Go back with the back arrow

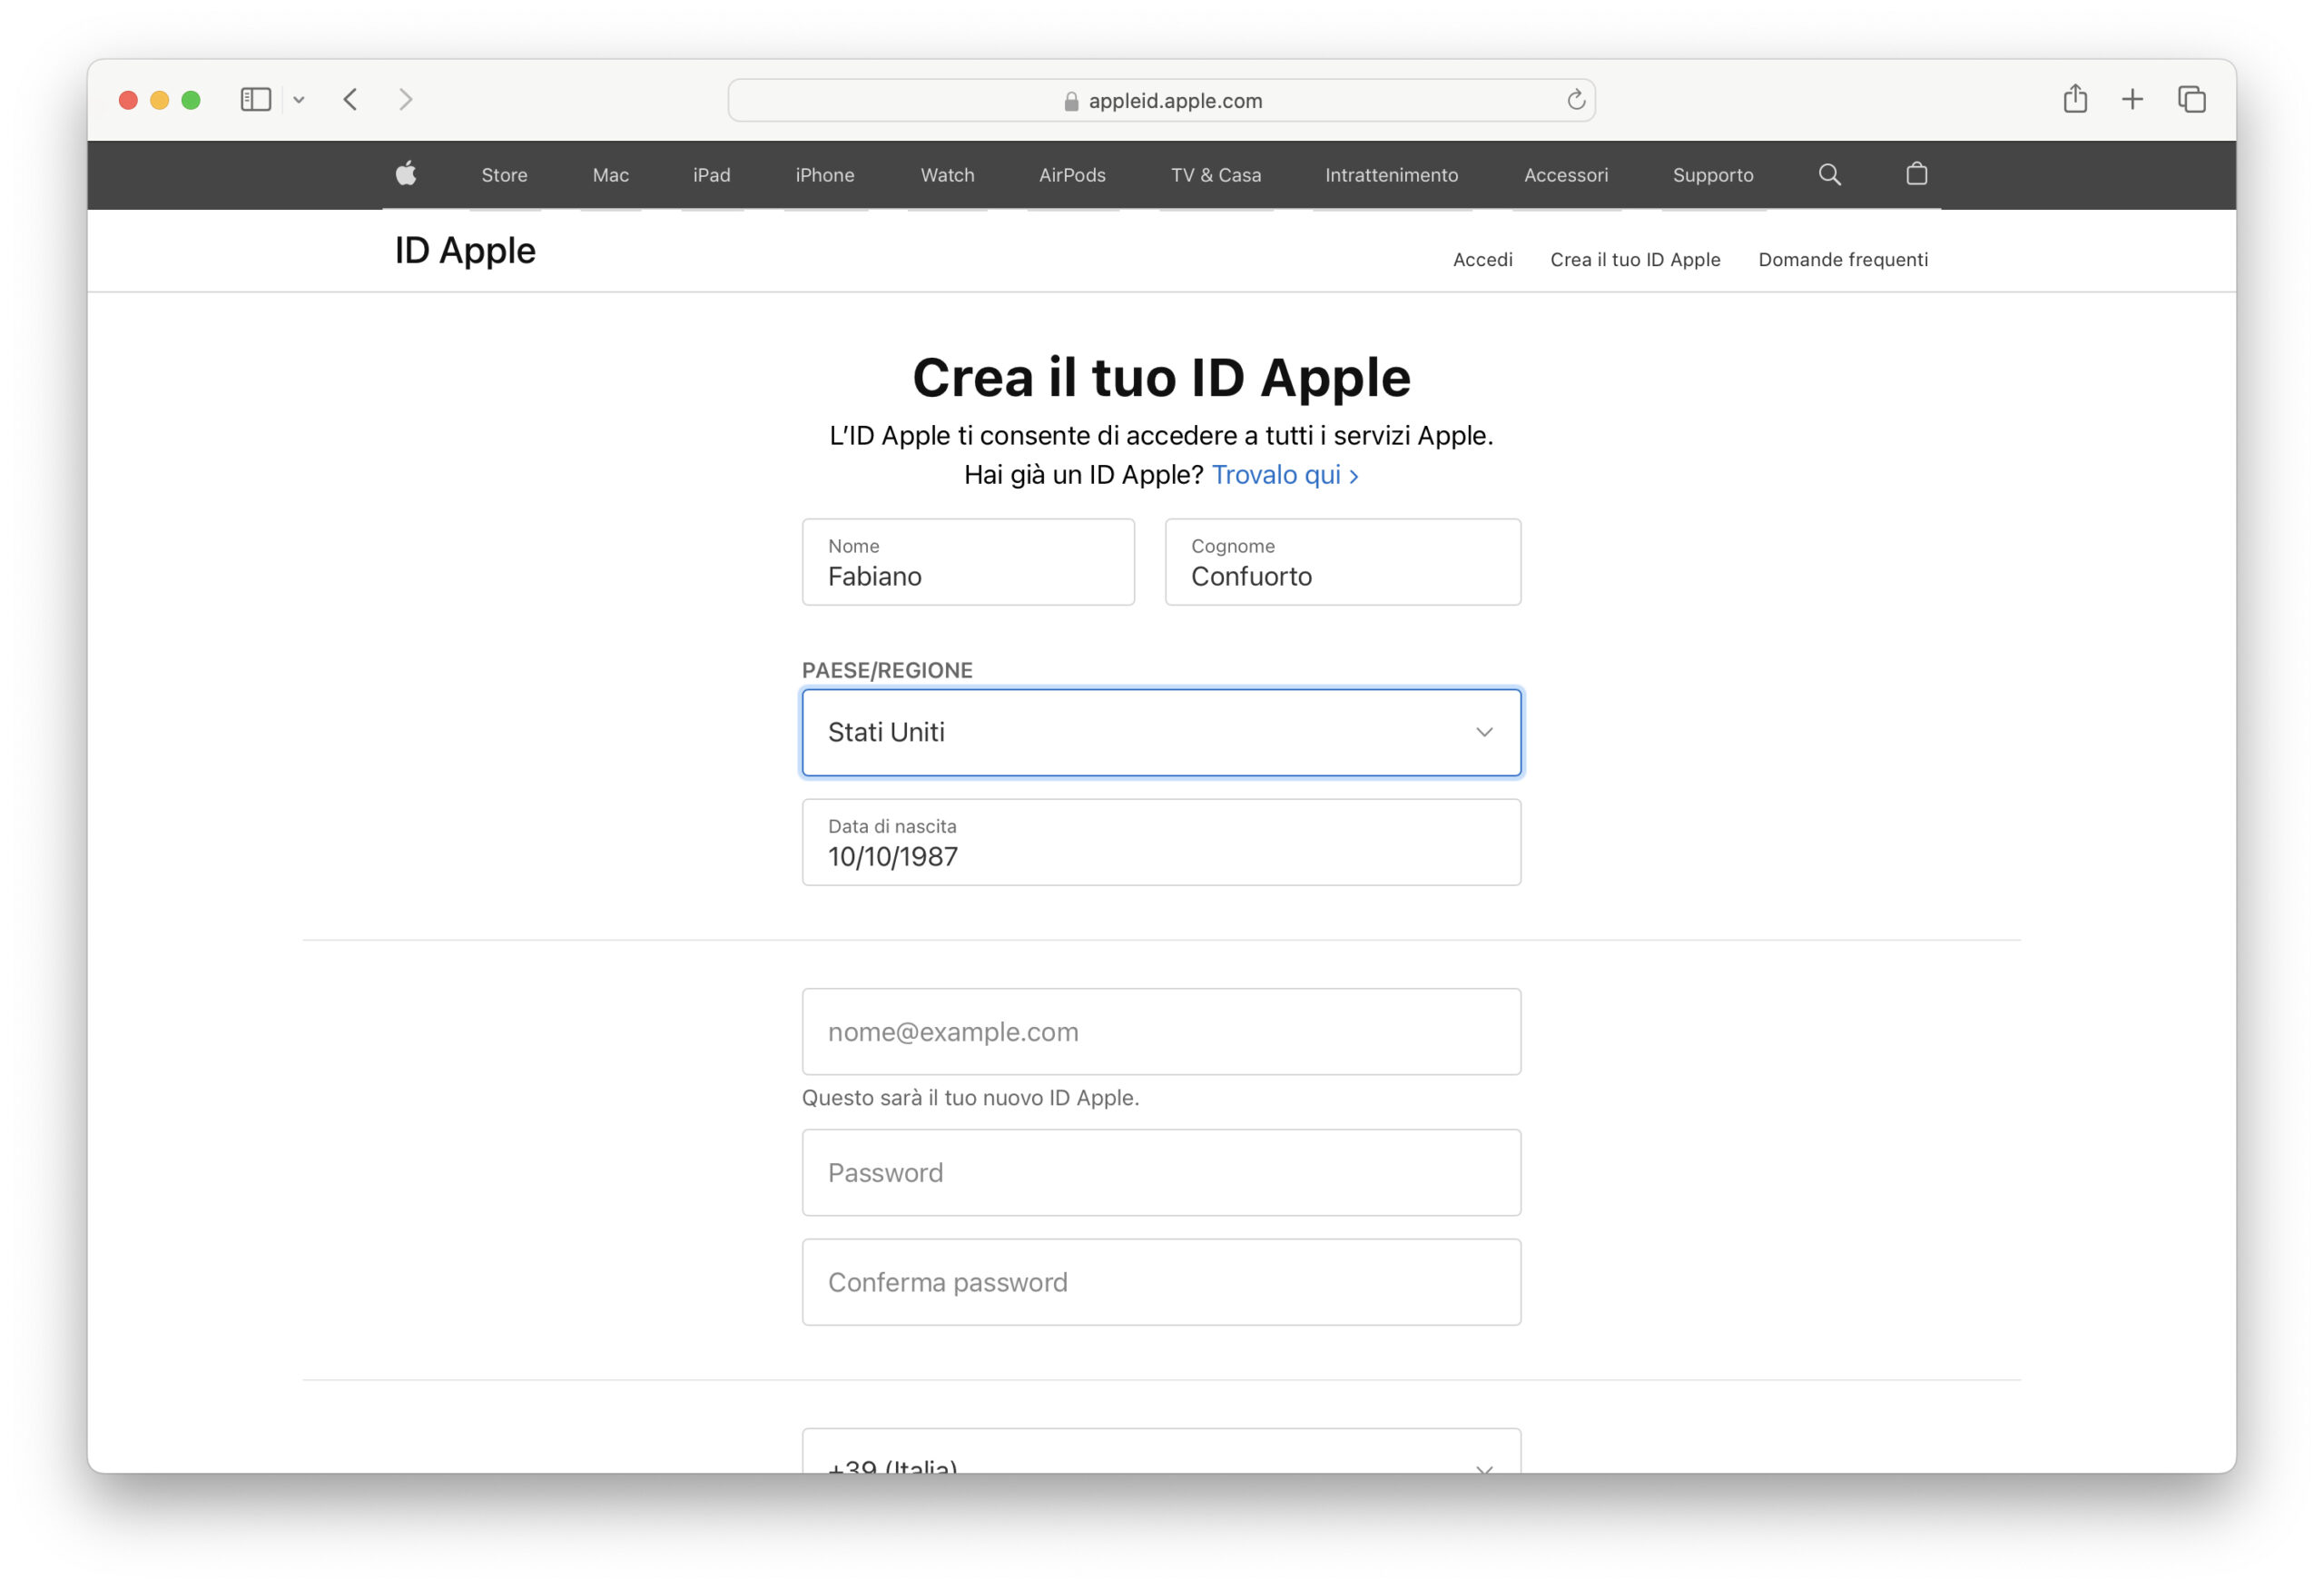pyautogui.click(x=350, y=99)
